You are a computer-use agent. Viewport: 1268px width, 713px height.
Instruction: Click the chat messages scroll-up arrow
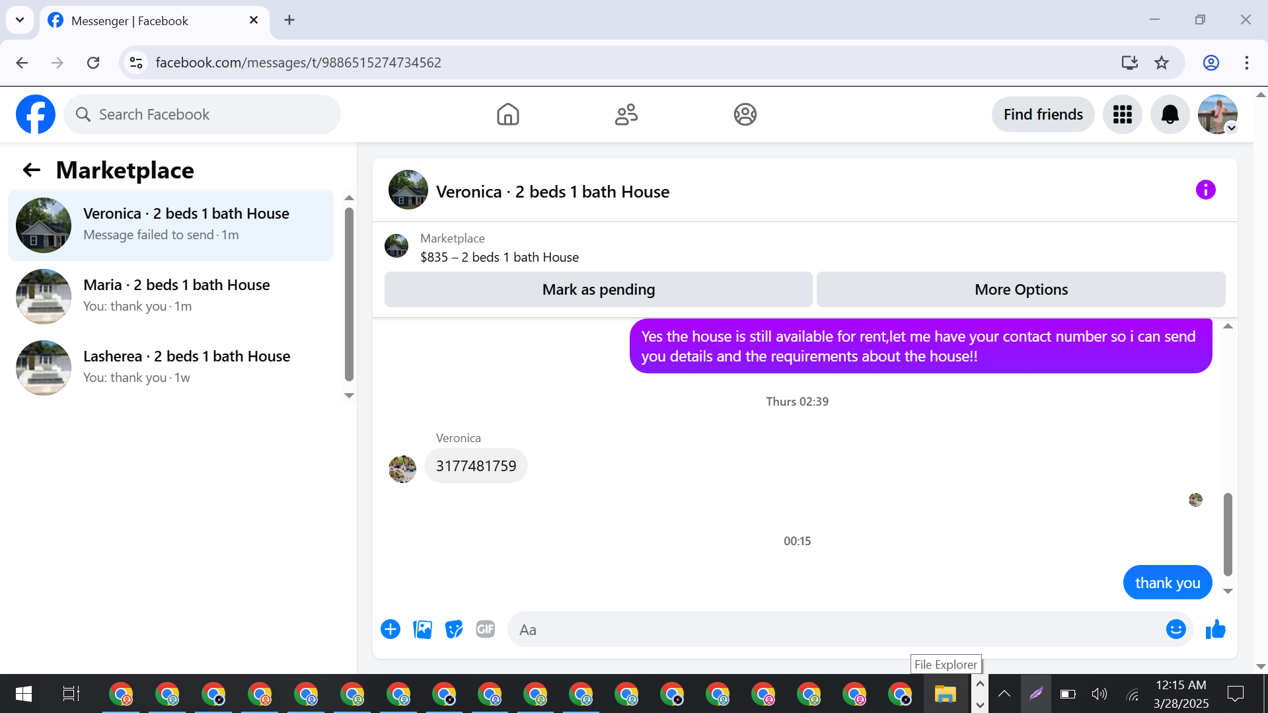click(1228, 326)
